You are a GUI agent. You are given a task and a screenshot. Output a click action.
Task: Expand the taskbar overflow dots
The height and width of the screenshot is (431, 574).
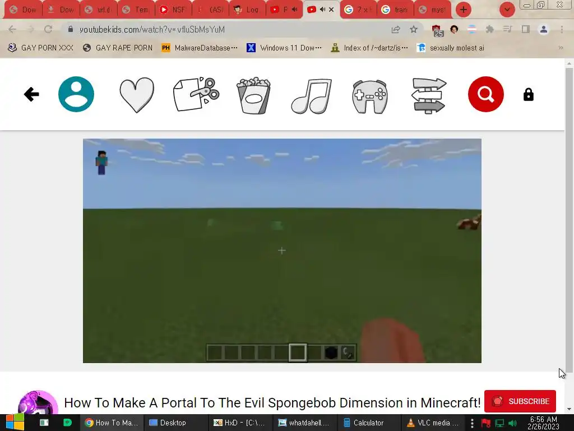click(472, 423)
